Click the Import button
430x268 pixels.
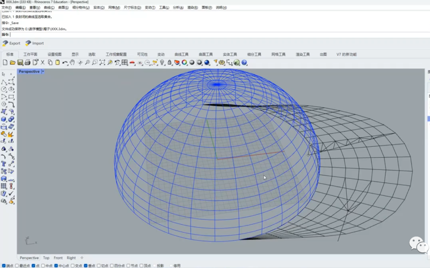(x=34, y=43)
